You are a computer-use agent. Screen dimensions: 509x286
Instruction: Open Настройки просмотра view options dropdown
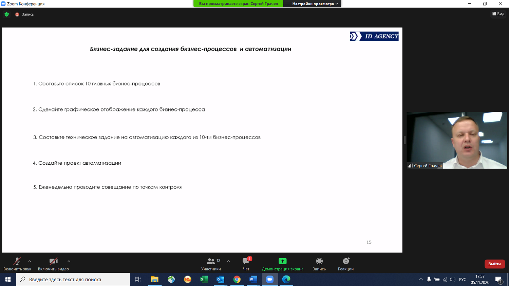(x=315, y=4)
